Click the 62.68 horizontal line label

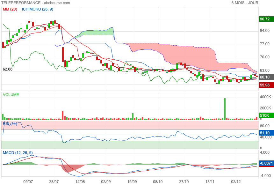pyautogui.click(x=8, y=69)
